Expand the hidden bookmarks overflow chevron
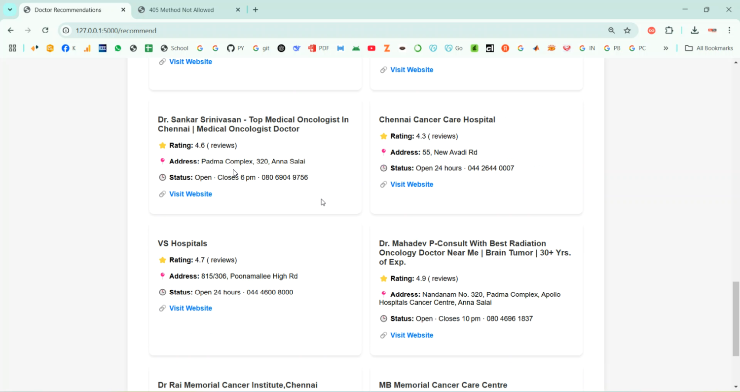Screen dimensions: 740x392 (666, 48)
